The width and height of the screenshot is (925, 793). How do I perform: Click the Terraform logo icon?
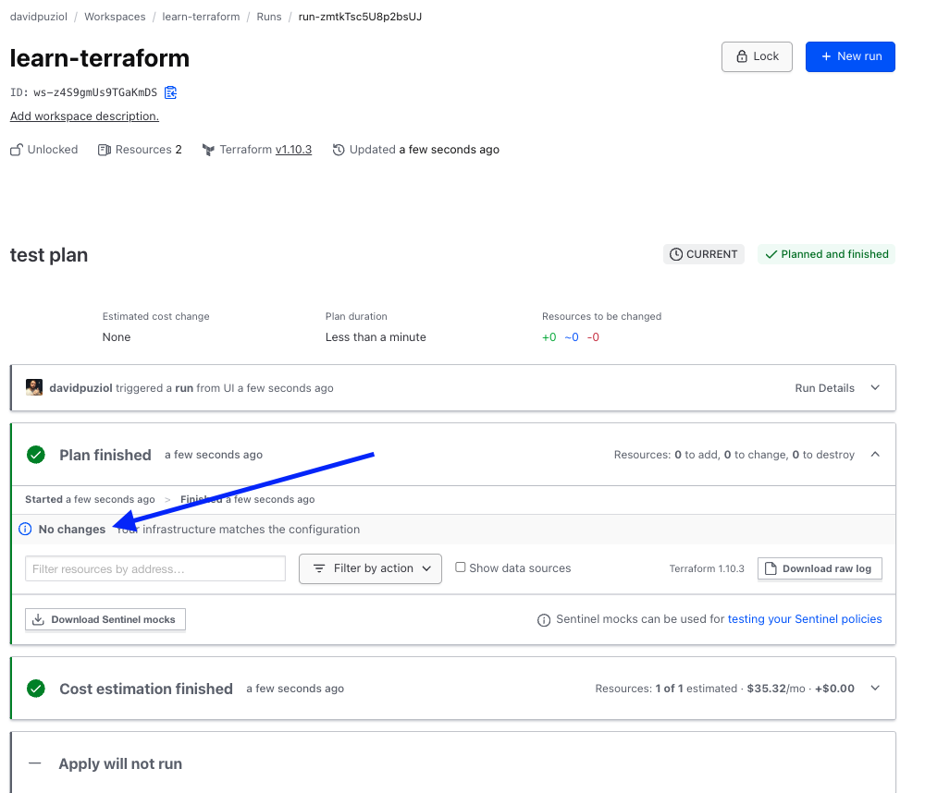coord(208,150)
